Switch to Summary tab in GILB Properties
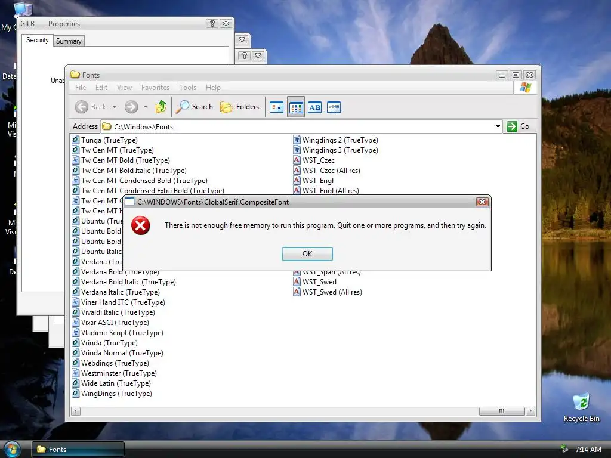611x458 pixels. 69,41
